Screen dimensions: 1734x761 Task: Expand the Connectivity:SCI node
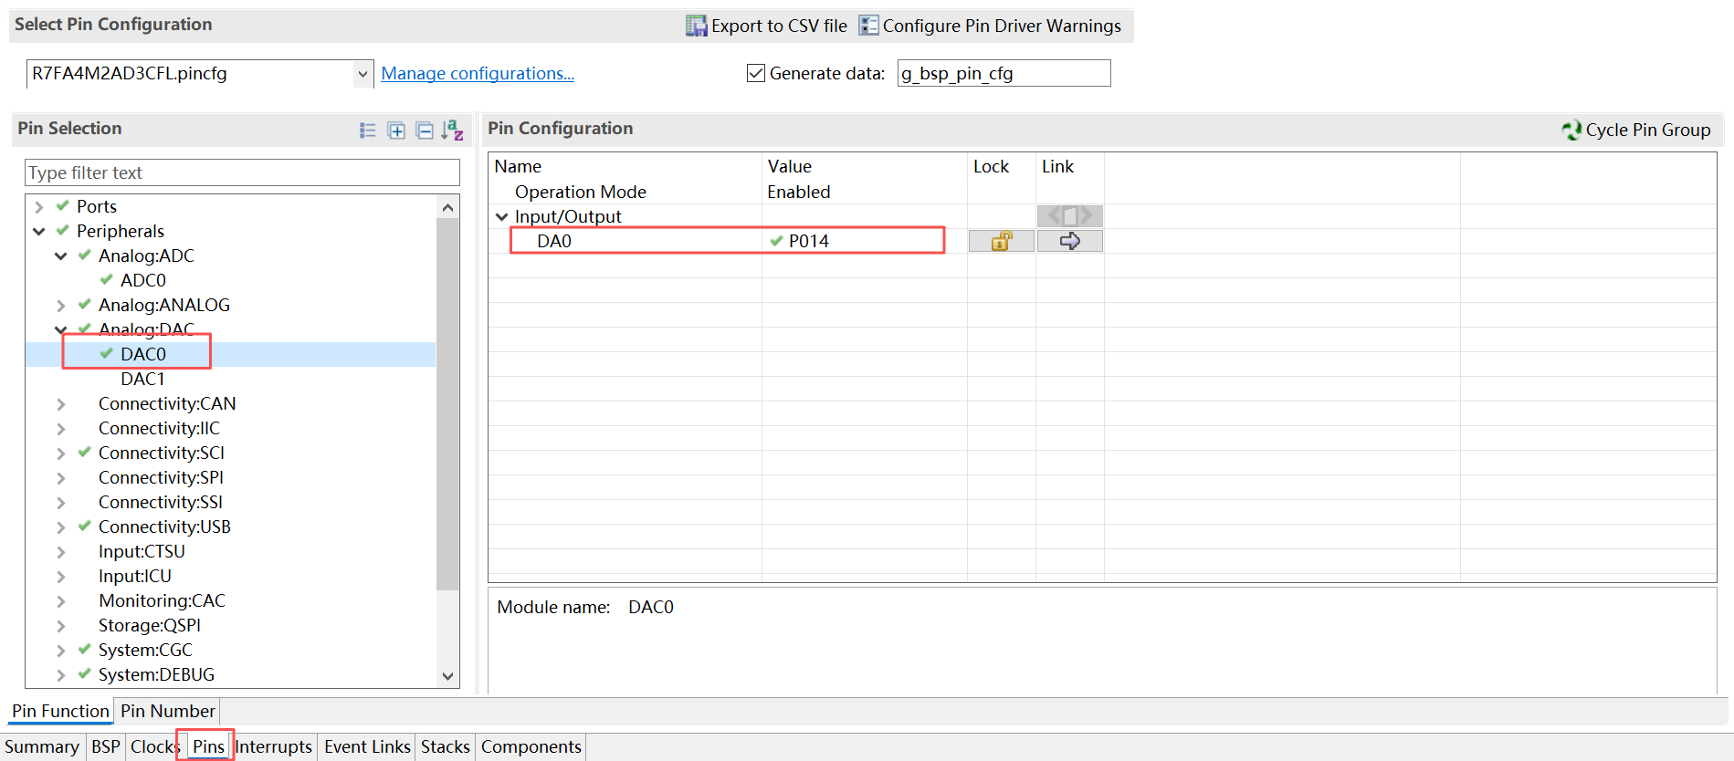(61, 453)
